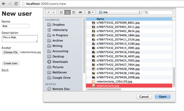Image resolution: width=184 pixels, height=111 pixels.
Task: Select file n789775432_2079399_8661.jpg
Action: (129, 23)
